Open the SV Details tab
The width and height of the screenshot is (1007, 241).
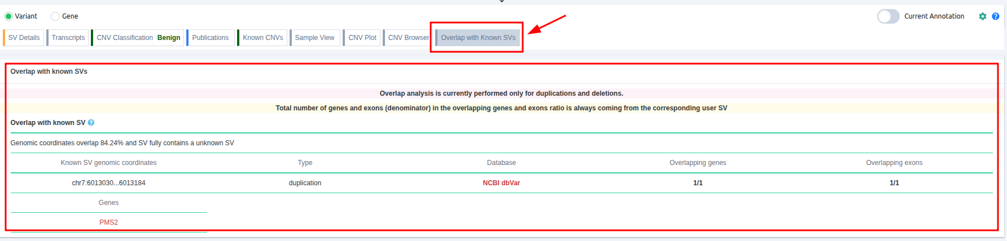point(24,38)
